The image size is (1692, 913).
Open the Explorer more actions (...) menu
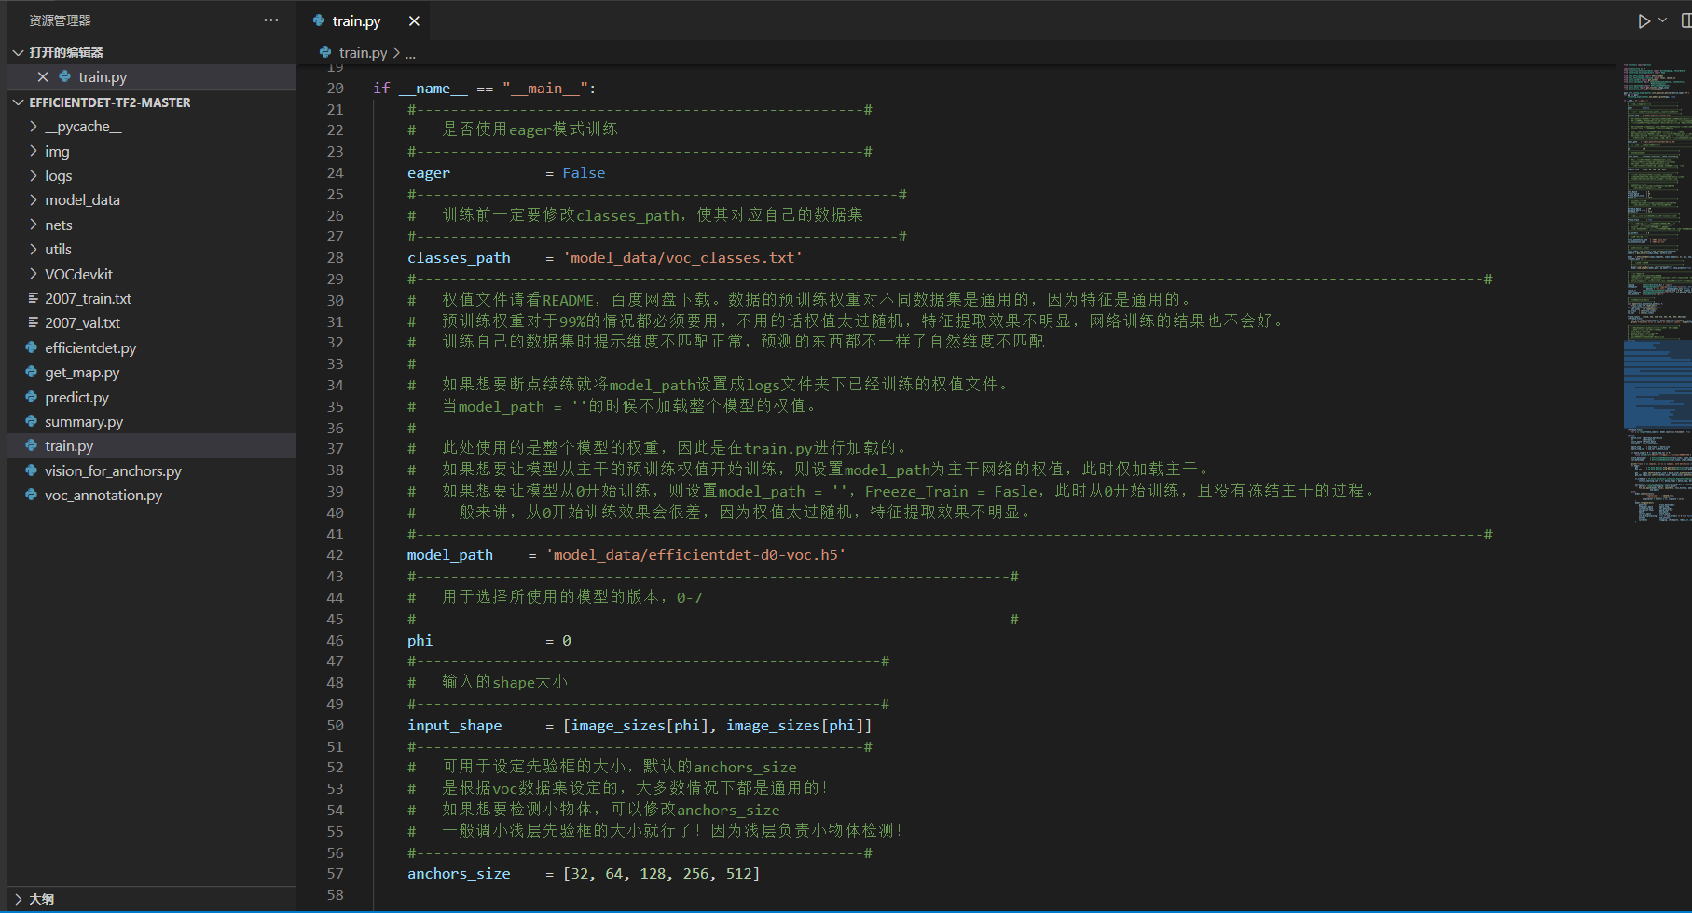tap(270, 20)
